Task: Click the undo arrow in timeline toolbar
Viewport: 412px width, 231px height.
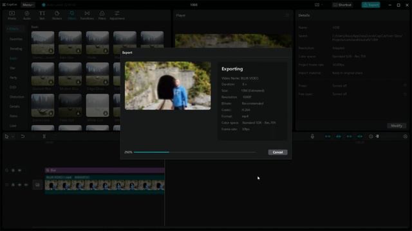Action: tap(23, 137)
